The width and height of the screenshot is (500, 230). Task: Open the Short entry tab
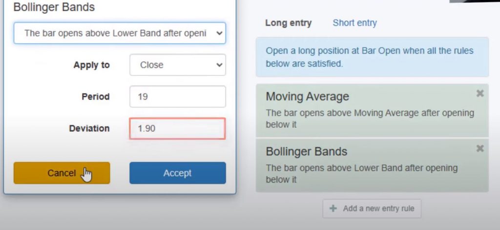354,23
